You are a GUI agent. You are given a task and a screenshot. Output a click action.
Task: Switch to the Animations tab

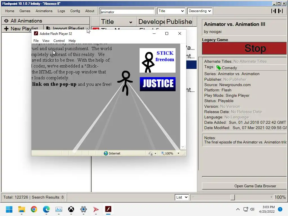(44, 11)
